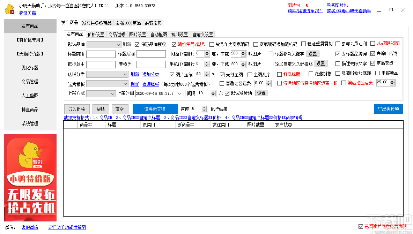Toggle 去除广告词 checkbox

373,53
